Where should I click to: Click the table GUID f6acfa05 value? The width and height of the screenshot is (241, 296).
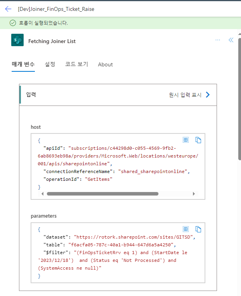(120, 245)
